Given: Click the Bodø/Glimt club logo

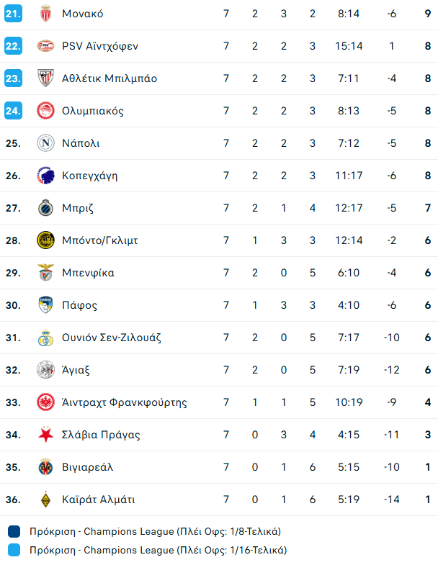Looking at the screenshot, I should (45, 240).
